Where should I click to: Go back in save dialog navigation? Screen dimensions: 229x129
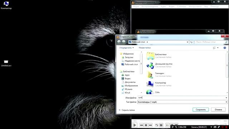[x=119, y=42]
